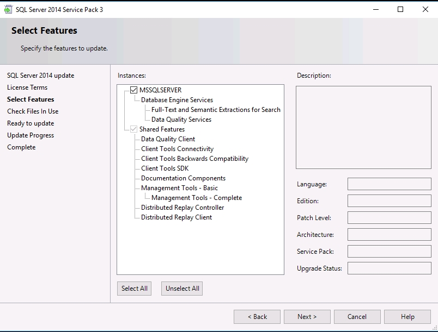The width and height of the screenshot is (438, 332).
Task: Click the Language field
Action: coord(390,184)
